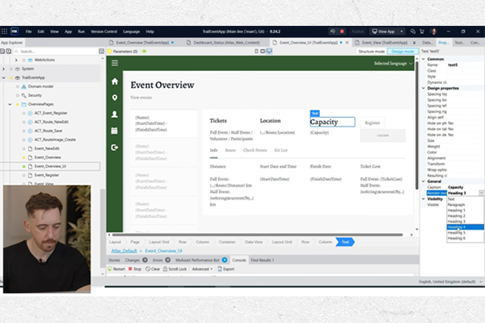Open Parameters (0) in editor toolbar

click(123, 52)
